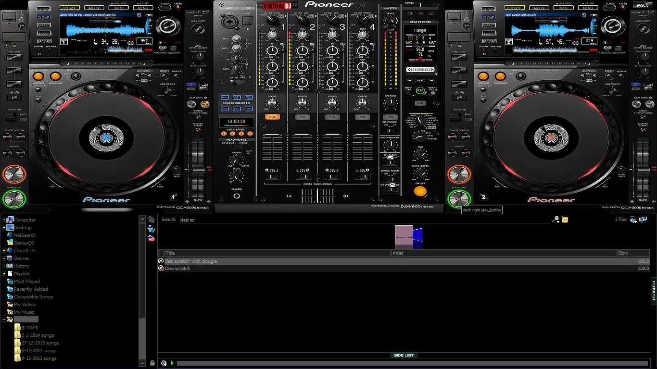This screenshot has width=657, height=369.
Task: Expand the Computer tree node
Action: tap(4, 220)
